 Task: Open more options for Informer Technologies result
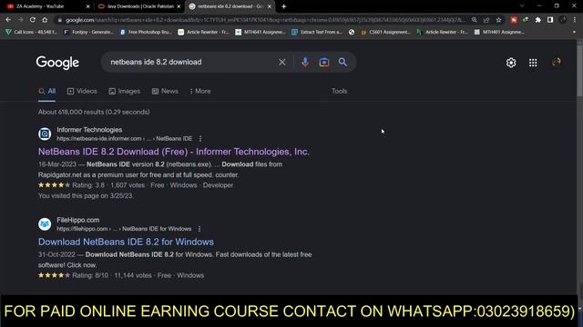pos(200,139)
